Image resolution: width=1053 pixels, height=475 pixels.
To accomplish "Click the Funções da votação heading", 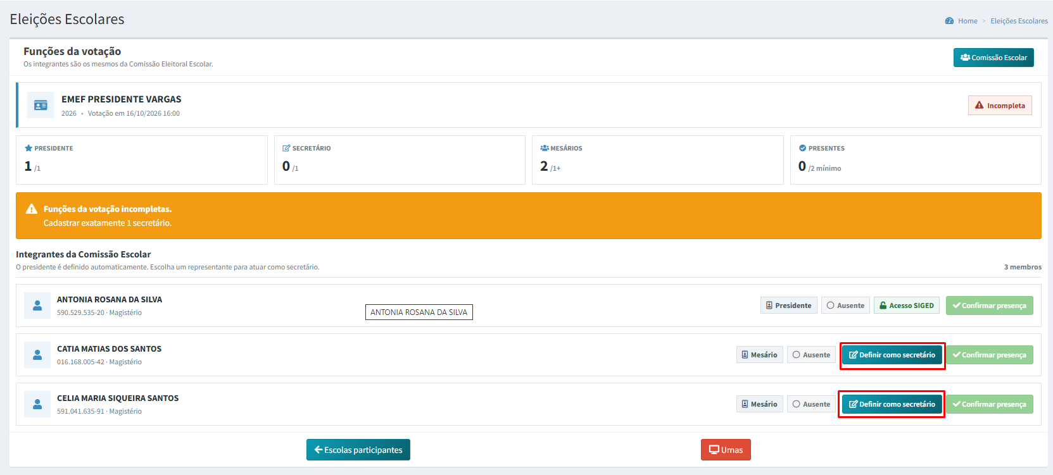I will coord(72,51).
